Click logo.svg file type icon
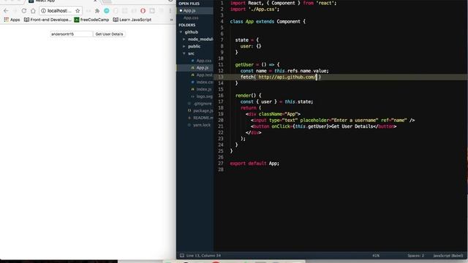Screen dimensions: 468x263 192,96
